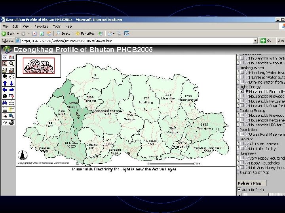Toggle the Bhutan Relief Map group box
Screen dimensions: 285x213
tap(238, 172)
